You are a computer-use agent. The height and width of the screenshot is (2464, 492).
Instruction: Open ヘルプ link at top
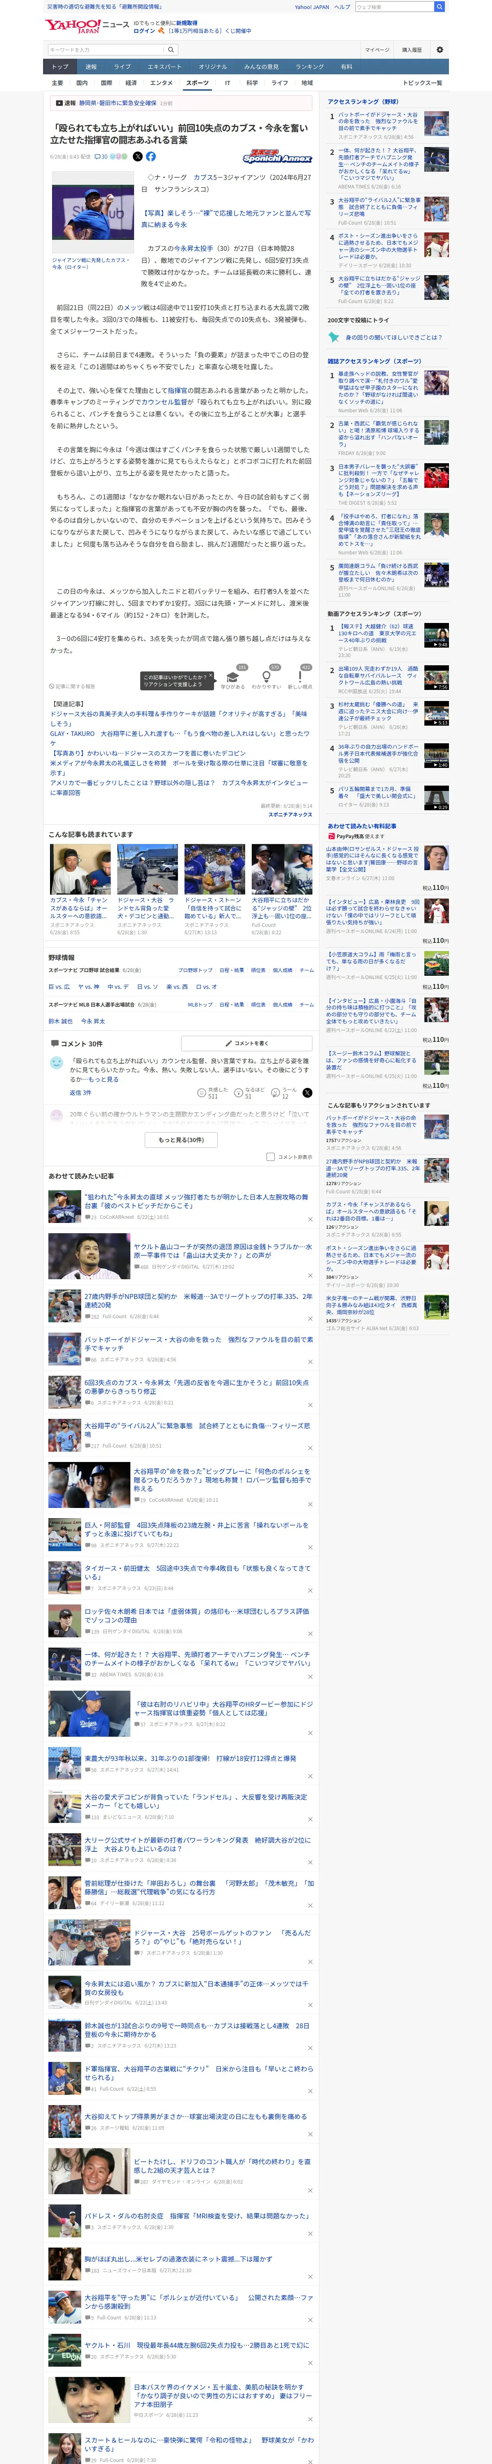[x=341, y=7]
